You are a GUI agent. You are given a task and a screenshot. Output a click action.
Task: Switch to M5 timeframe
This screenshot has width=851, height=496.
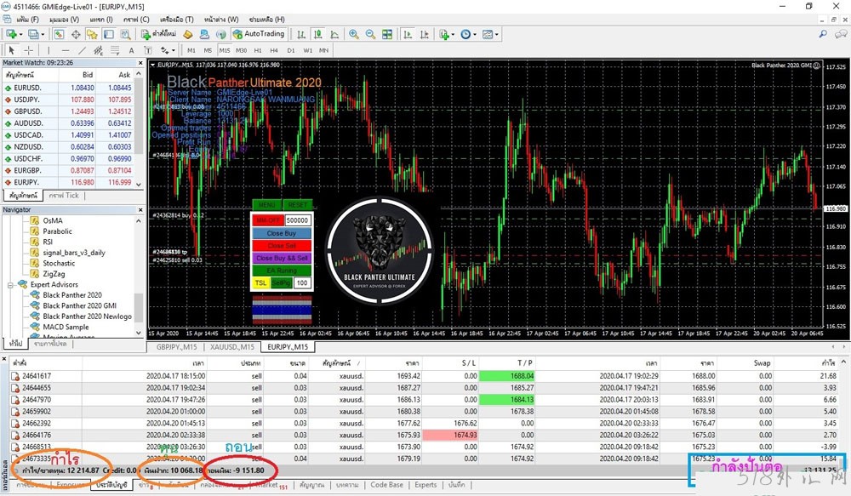[x=208, y=50]
